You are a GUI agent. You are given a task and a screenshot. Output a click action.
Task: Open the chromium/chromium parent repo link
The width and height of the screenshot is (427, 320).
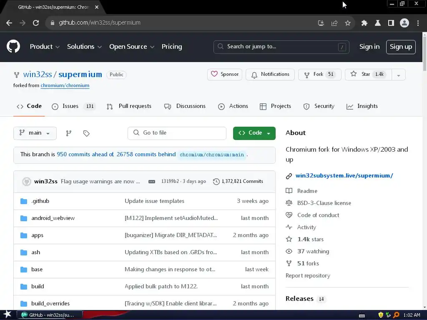point(65,85)
